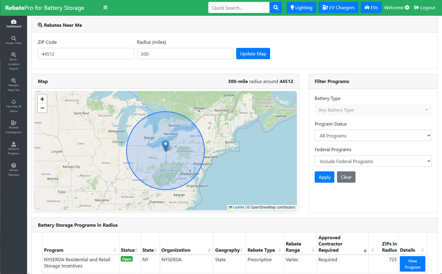Switch to EV Chargers rebates
Viewport: 442px width, 274px height.
338,7
